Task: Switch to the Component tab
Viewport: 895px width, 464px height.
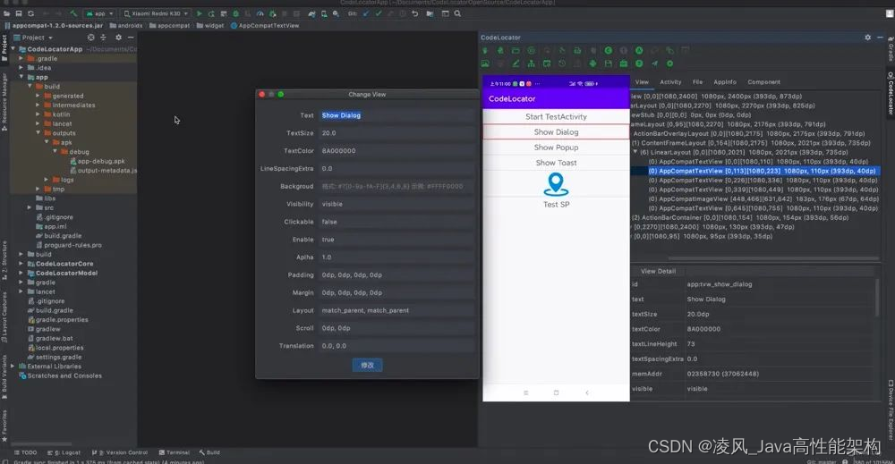Action: click(x=763, y=82)
